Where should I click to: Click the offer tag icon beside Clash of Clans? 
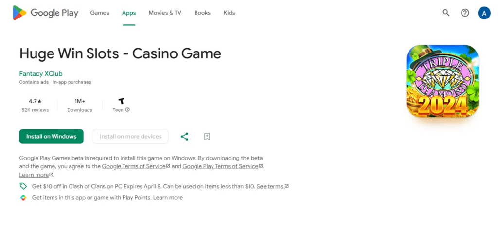[x=23, y=186]
